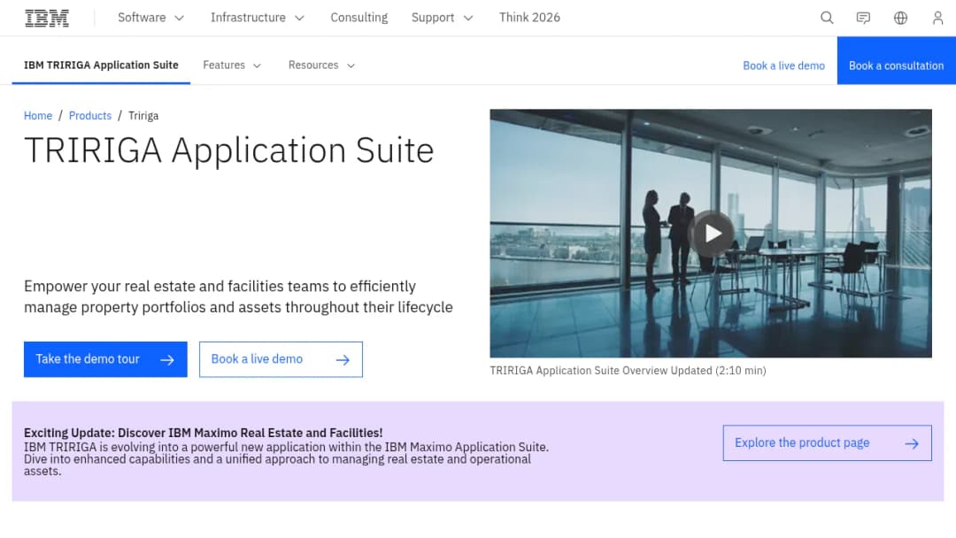
Task: Click the outlined Book a live demo button
Action: coord(281,359)
